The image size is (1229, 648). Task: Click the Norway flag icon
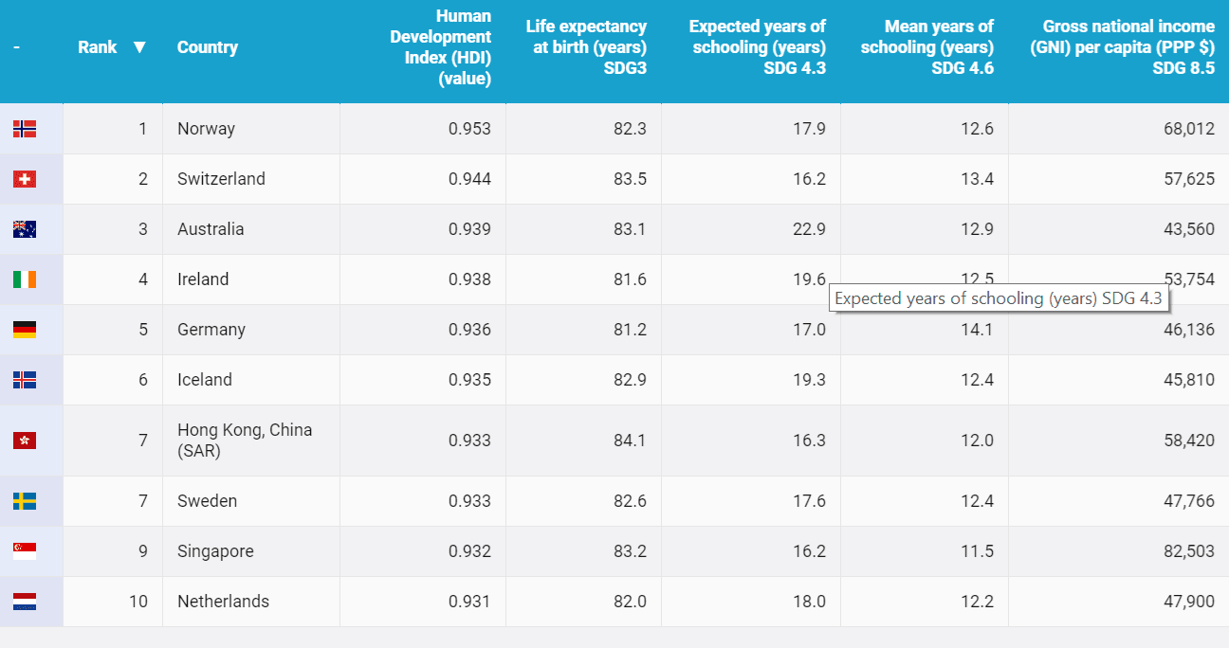click(25, 129)
